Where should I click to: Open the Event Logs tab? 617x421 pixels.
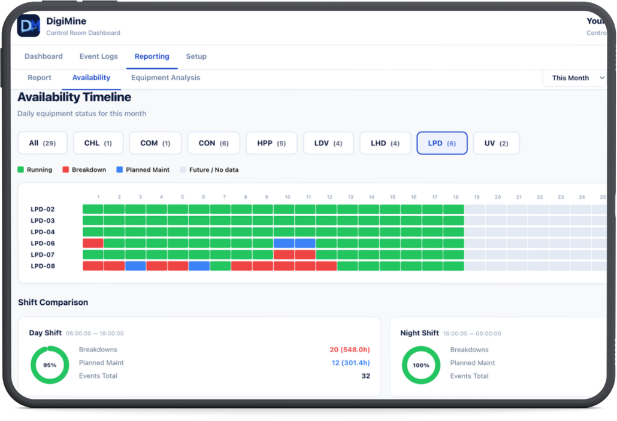pos(99,56)
